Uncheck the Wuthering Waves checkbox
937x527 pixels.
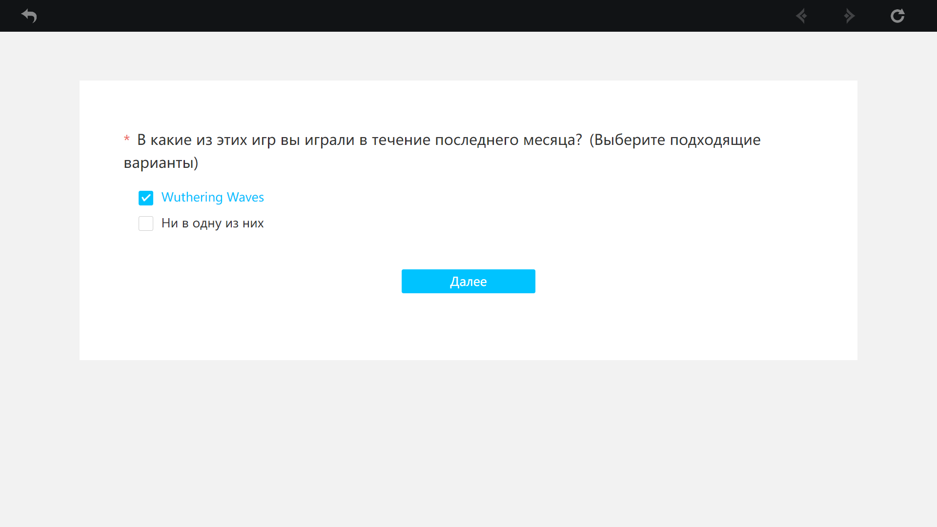(146, 198)
